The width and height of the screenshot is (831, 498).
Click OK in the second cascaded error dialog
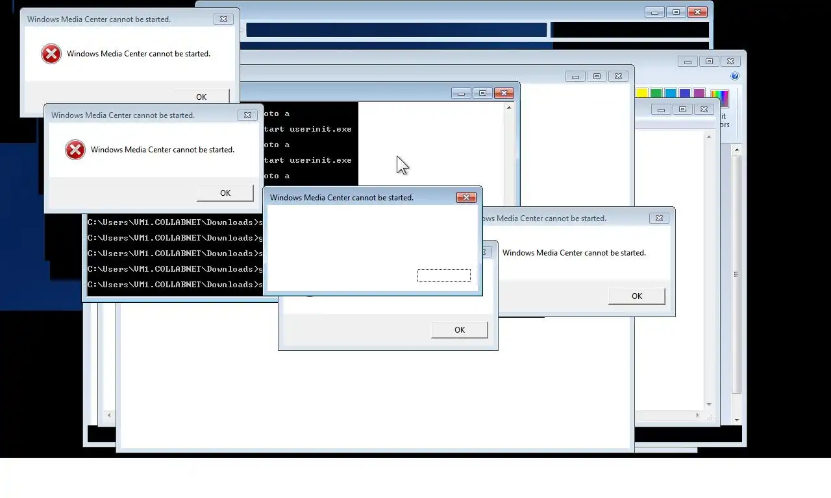pos(225,193)
